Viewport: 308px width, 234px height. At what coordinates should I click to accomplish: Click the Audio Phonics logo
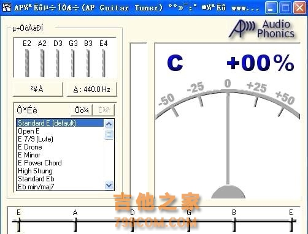coord(262,29)
